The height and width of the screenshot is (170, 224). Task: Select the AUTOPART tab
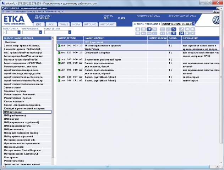(x=108, y=24)
